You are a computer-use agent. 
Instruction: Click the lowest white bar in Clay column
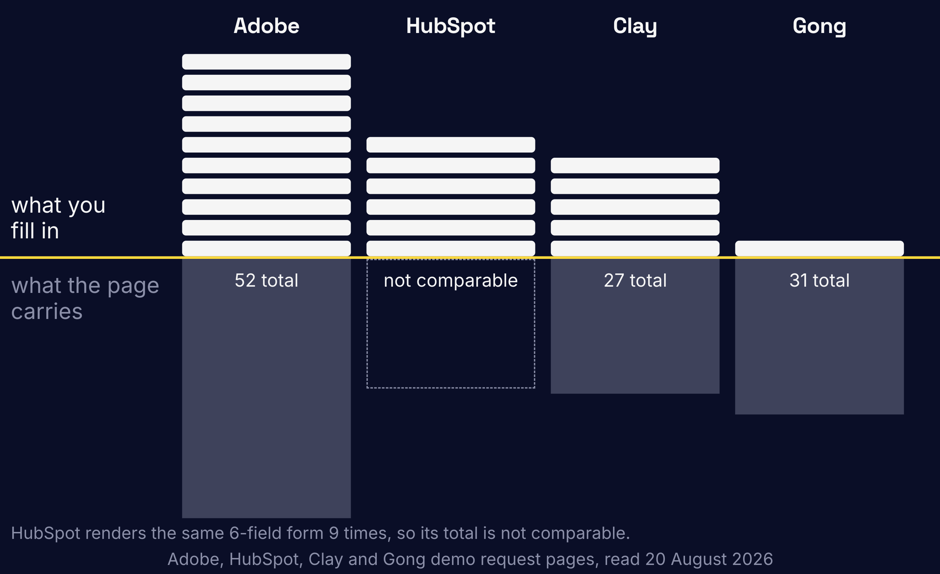click(635, 248)
